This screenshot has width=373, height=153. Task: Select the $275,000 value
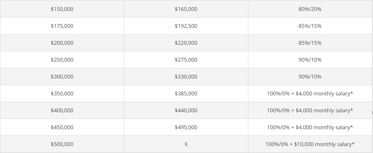pos(186,60)
